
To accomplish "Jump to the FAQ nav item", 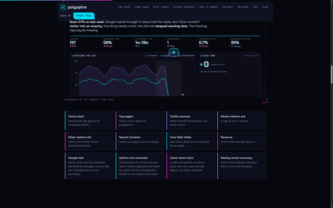I will pos(255,7).
